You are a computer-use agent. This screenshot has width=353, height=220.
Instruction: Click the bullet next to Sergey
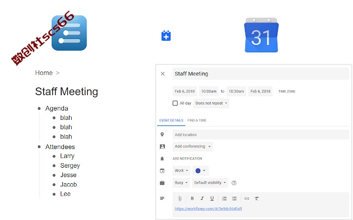pyautogui.click(x=54, y=166)
